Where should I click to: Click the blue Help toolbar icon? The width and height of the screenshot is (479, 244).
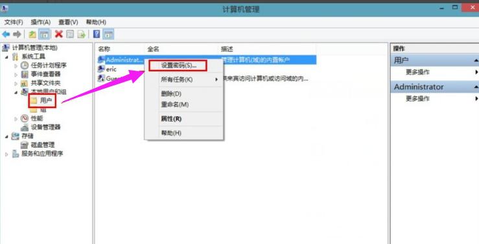click(97, 34)
